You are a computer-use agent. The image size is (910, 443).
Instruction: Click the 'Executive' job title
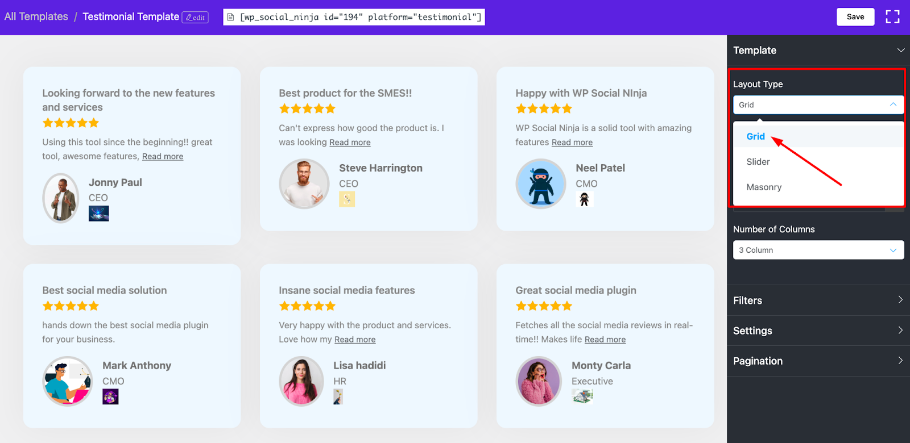593,381
